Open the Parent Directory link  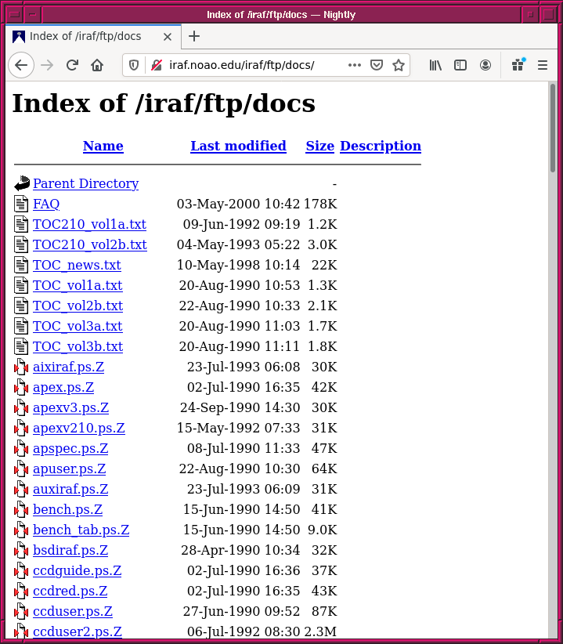[x=85, y=183]
